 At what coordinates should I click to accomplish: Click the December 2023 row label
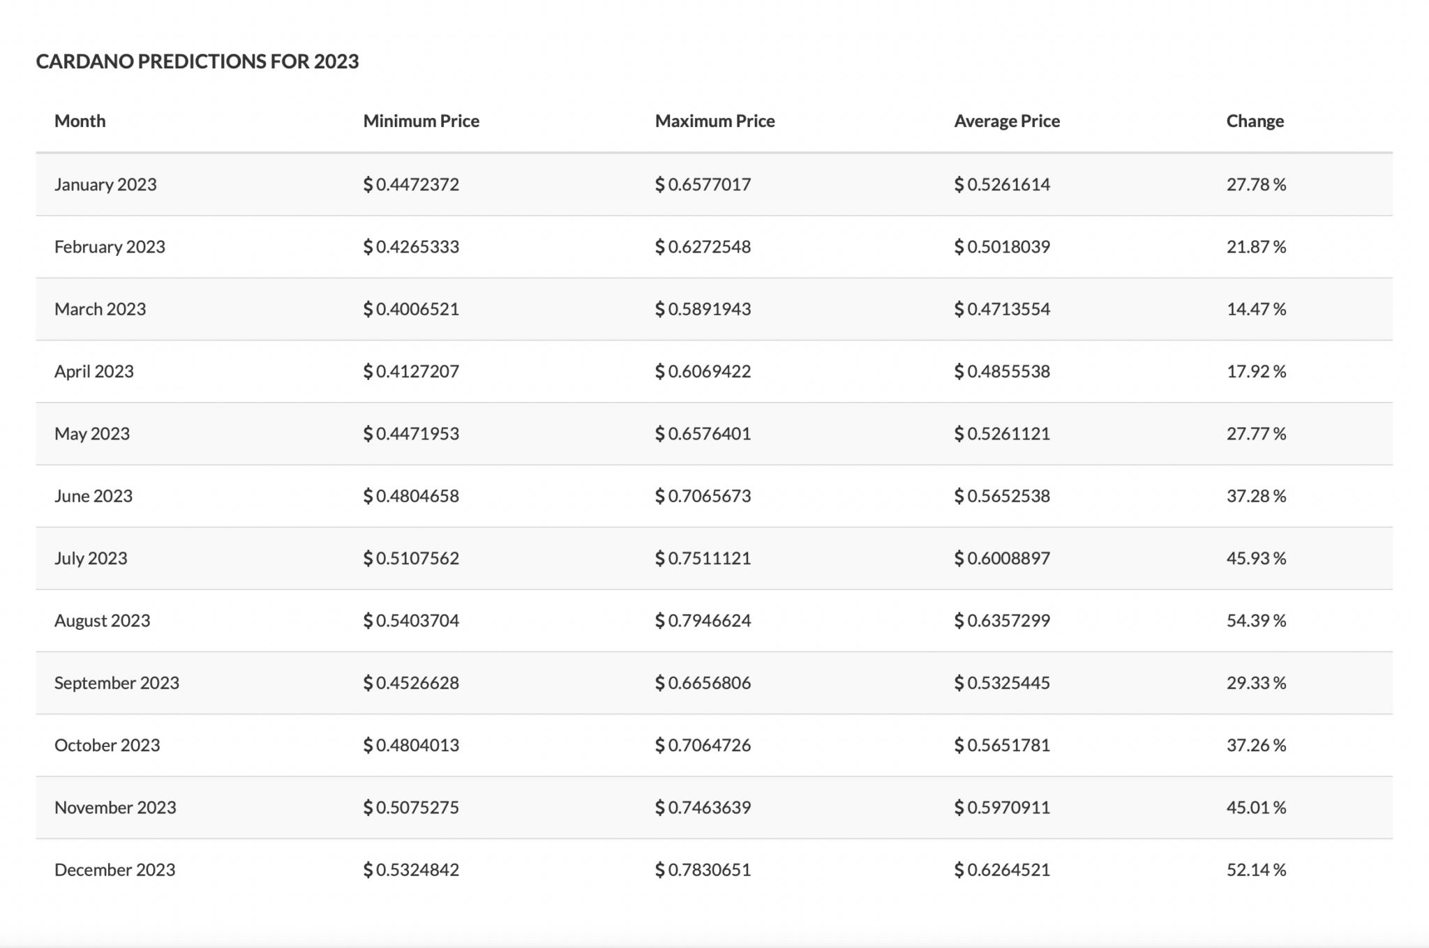click(115, 870)
